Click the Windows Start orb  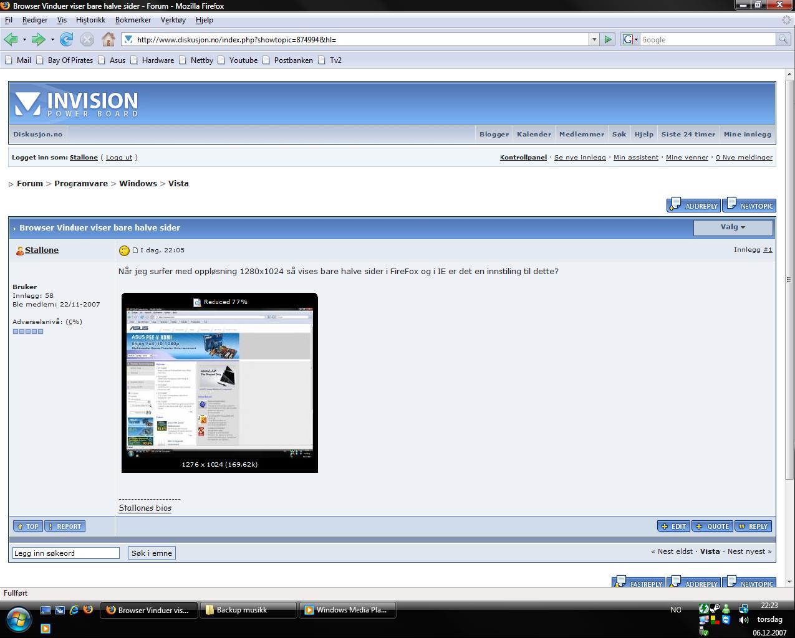coord(18,620)
